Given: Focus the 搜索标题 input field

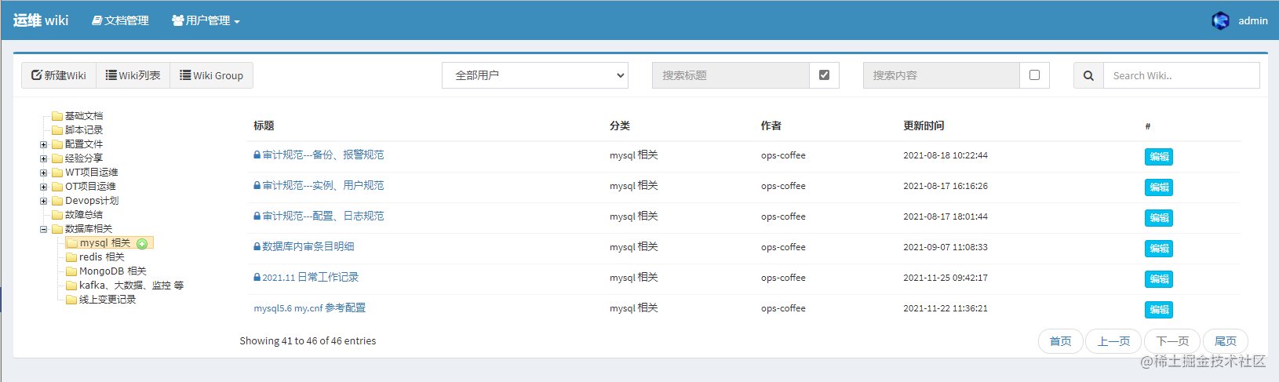Looking at the screenshot, I should click(731, 75).
